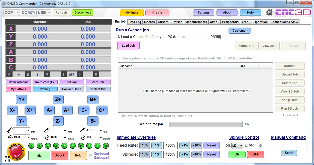Viewport: 314px width, 165px height.
Task: Turn the spindle OFF
Action: click(x=256, y=154)
